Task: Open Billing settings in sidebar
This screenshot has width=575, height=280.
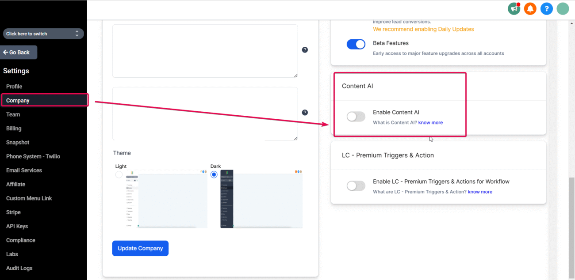Action: tap(14, 129)
